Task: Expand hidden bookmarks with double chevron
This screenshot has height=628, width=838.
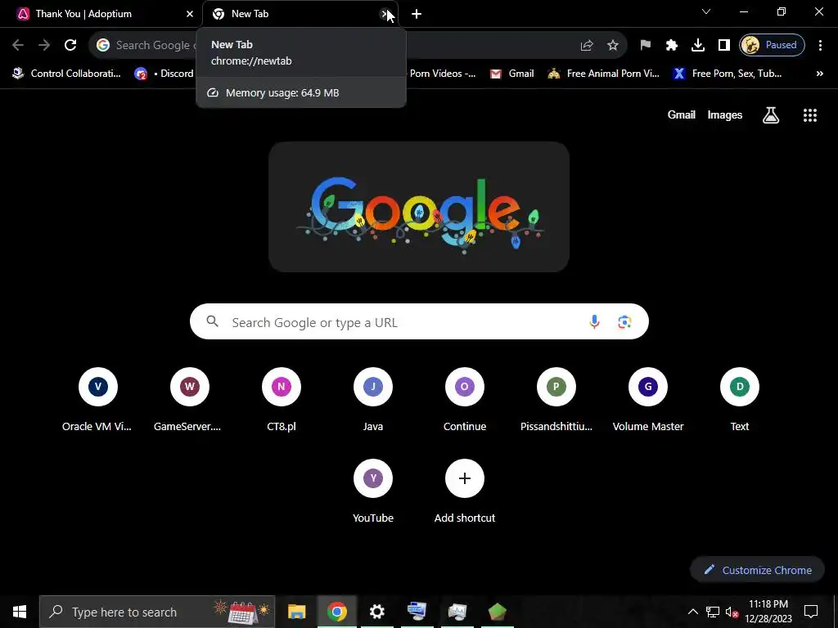Action: 820,74
